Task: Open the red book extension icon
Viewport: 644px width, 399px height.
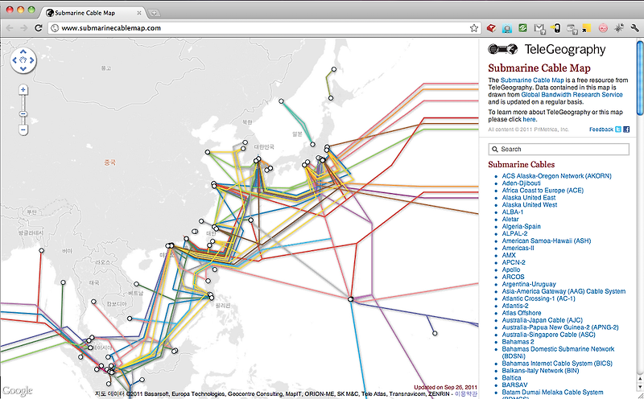Action: (491, 28)
